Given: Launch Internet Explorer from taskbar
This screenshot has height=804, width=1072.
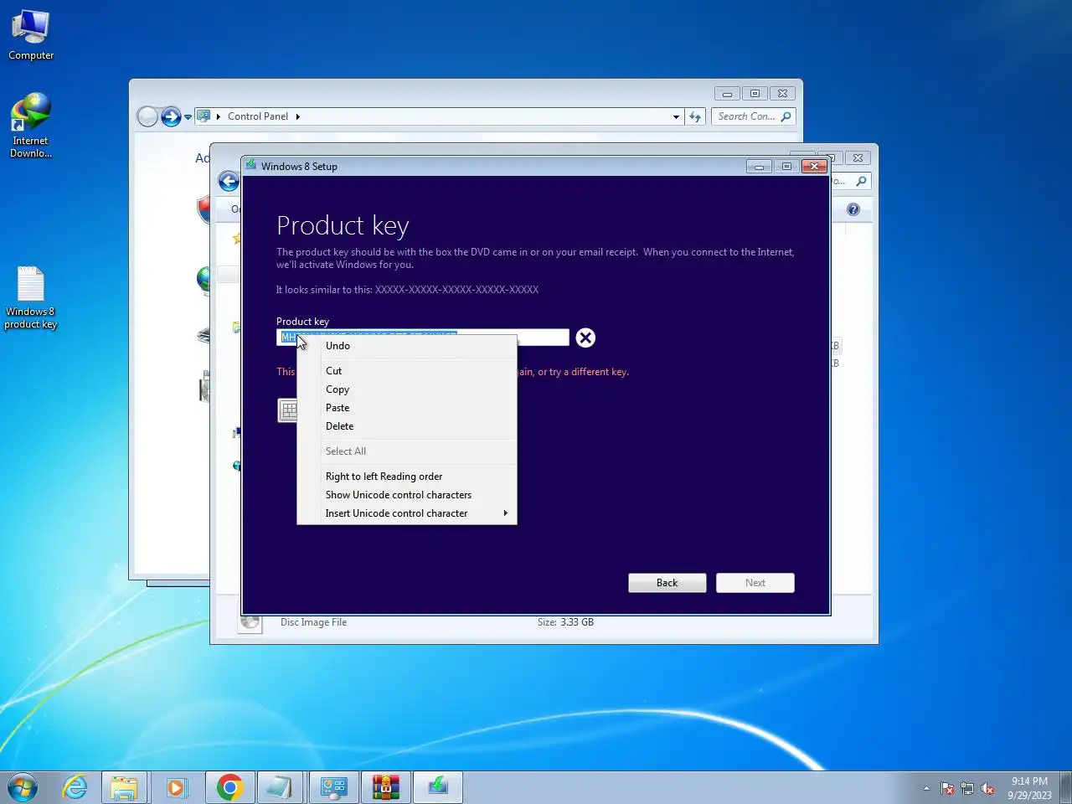Looking at the screenshot, I should pos(75,787).
